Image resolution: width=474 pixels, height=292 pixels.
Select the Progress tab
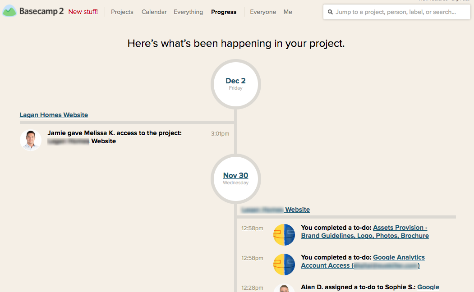click(224, 12)
